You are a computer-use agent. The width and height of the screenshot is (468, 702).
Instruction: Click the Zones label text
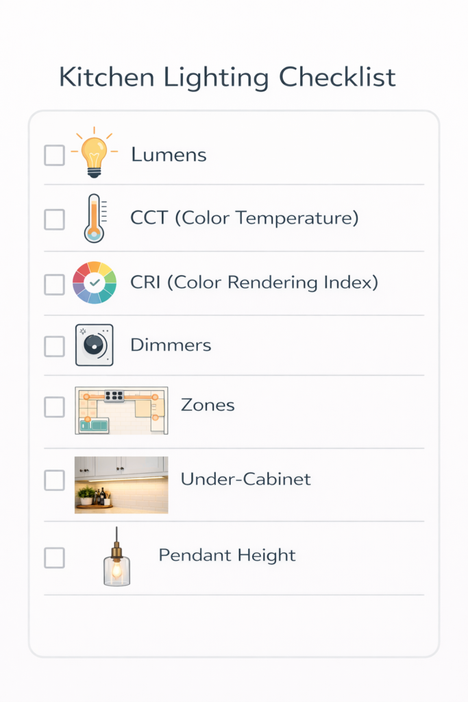tap(208, 405)
